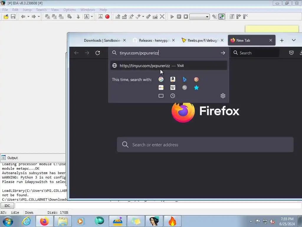
Task: Open the debugger selection combo box
Action: click(x=200, y=17)
